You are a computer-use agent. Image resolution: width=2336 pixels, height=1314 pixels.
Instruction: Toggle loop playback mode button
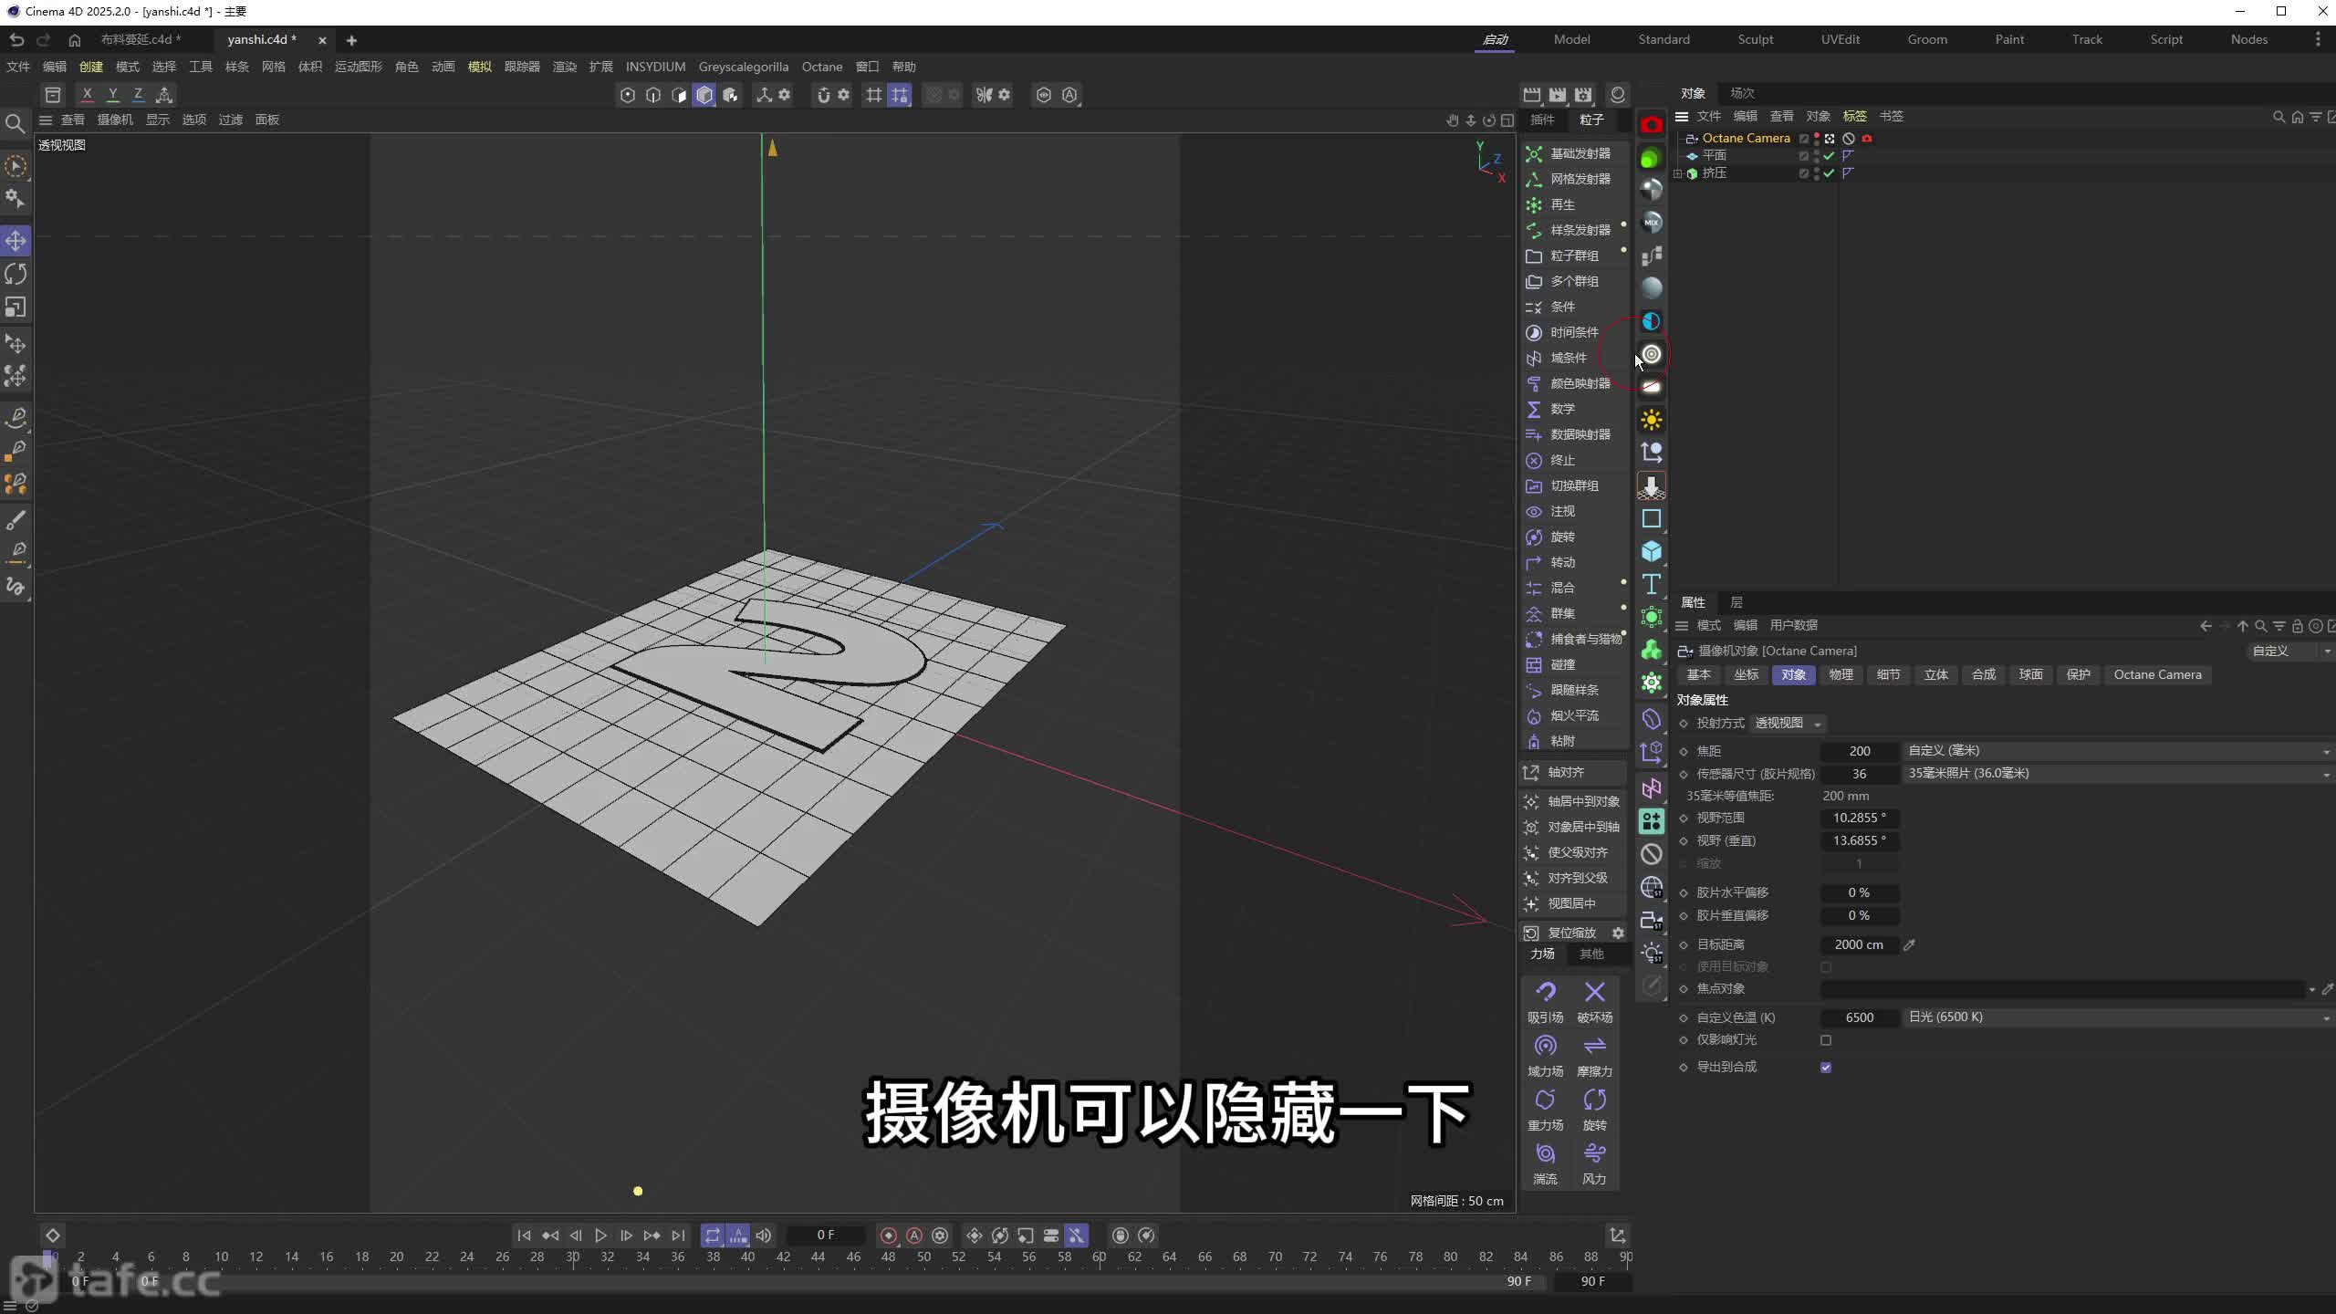coord(712,1235)
